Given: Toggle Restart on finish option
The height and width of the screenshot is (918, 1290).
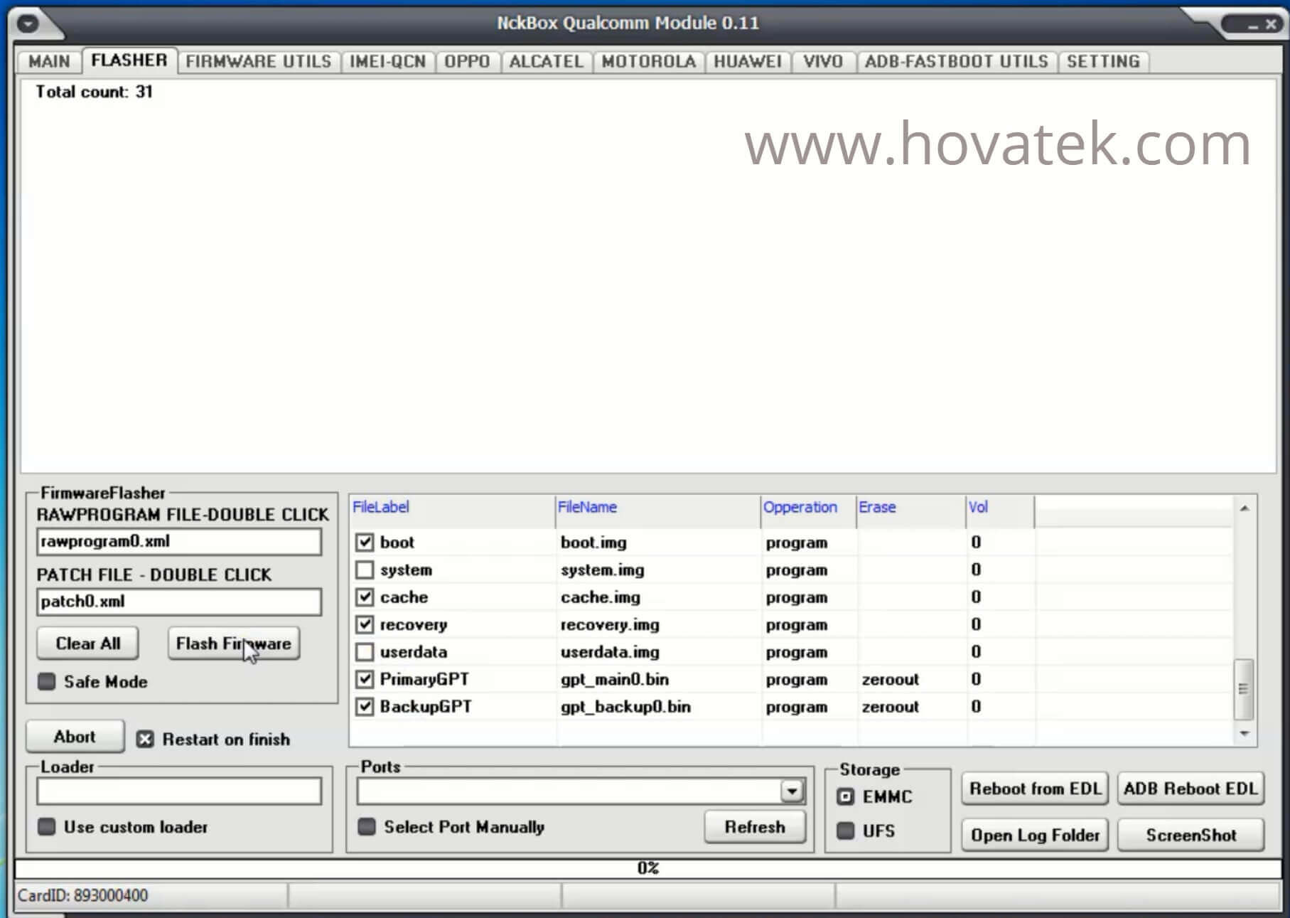Looking at the screenshot, I should (x=145, y=740).
